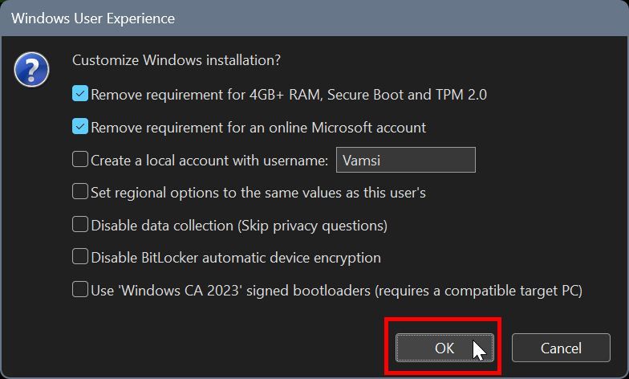Enable the create local account checkbox
Image resolution: width=629 pixels, height=379 pixels.
pos(80,160)
